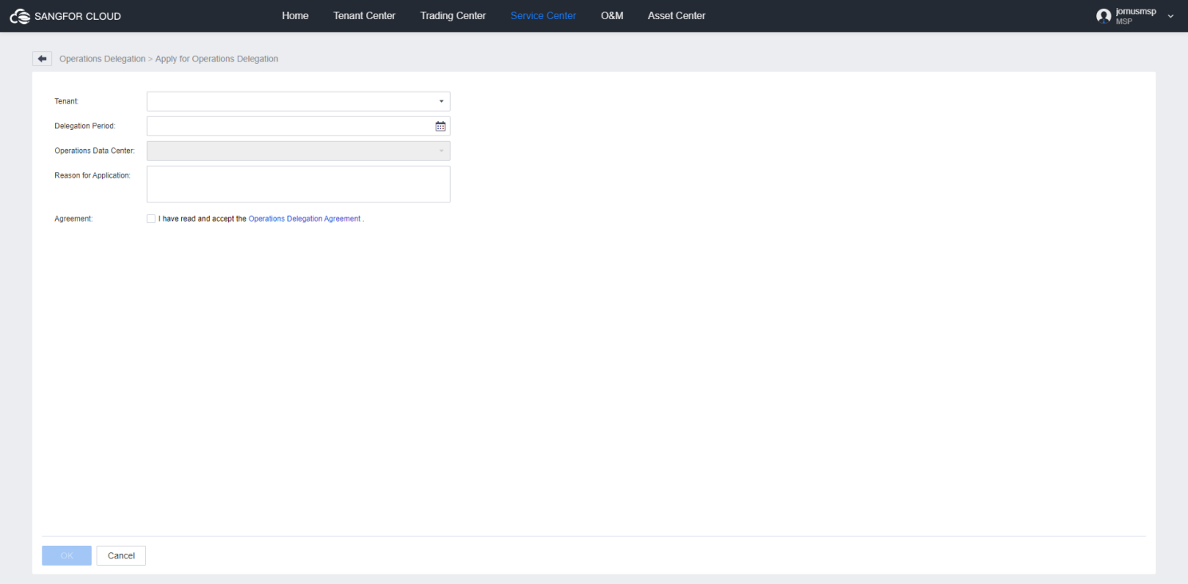Screen dimensions: 1188x584
Task: Click the Cancel button
Action: pos(121,555)
